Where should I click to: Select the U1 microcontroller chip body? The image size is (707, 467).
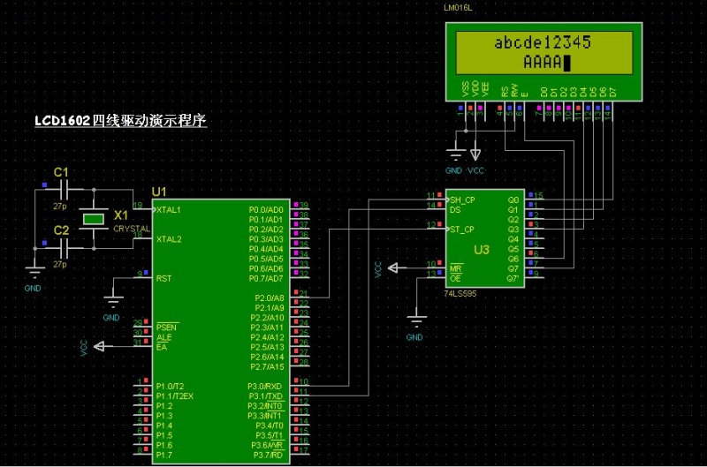point(220,331)
